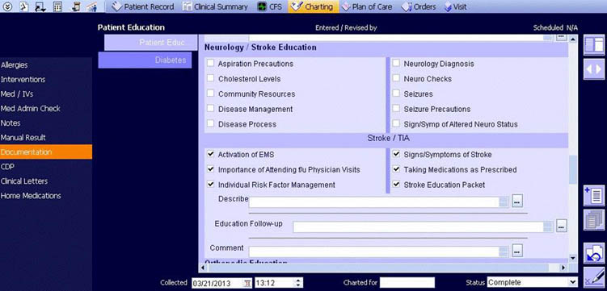Click the add new document icon at right
607x291 pixels.
[594, 196]
